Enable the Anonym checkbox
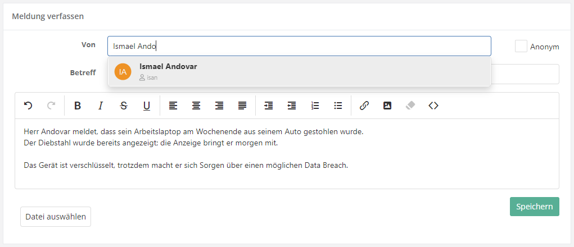The image size is (574, 247). (521, 46)
